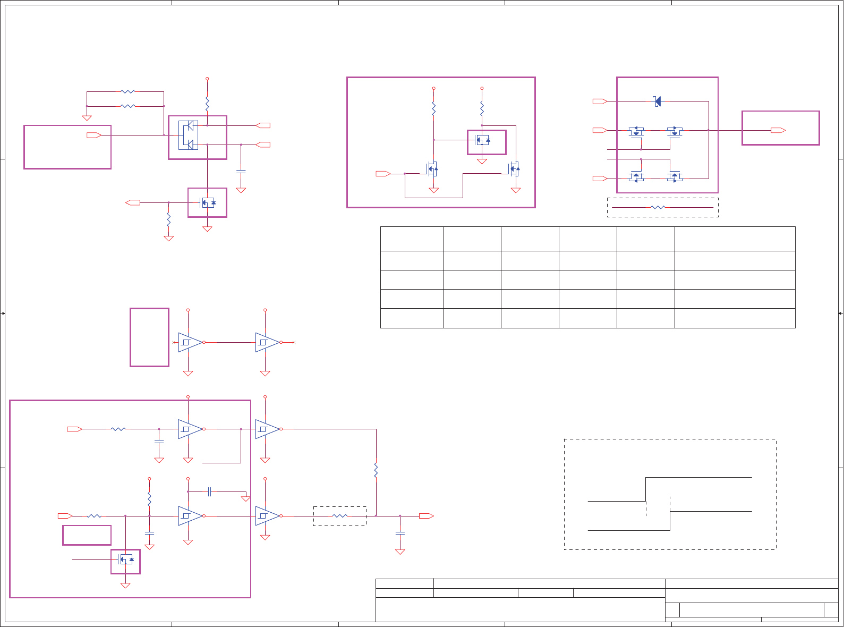The height and width of the screenshot is (627, 844).
Task: Click the ground symbol under the two parallel resistors
Action: coord(87,118)
